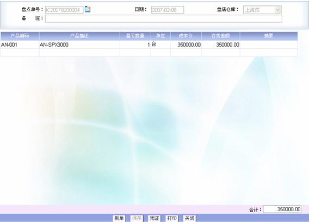
Task: Click the 关闭 button
Action: coord(189,218)
